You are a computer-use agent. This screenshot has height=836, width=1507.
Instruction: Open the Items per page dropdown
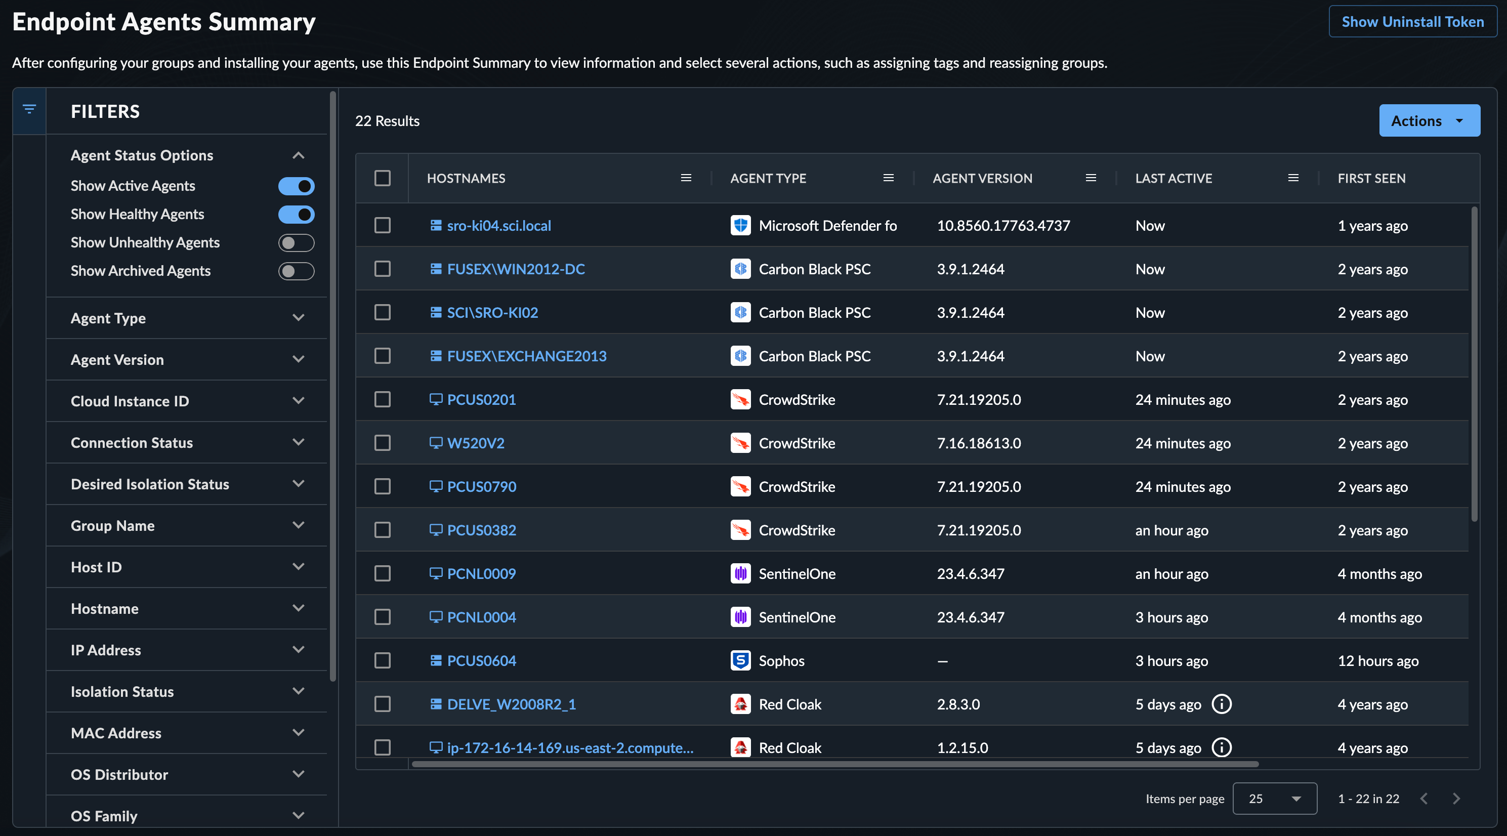(1275, 799)
